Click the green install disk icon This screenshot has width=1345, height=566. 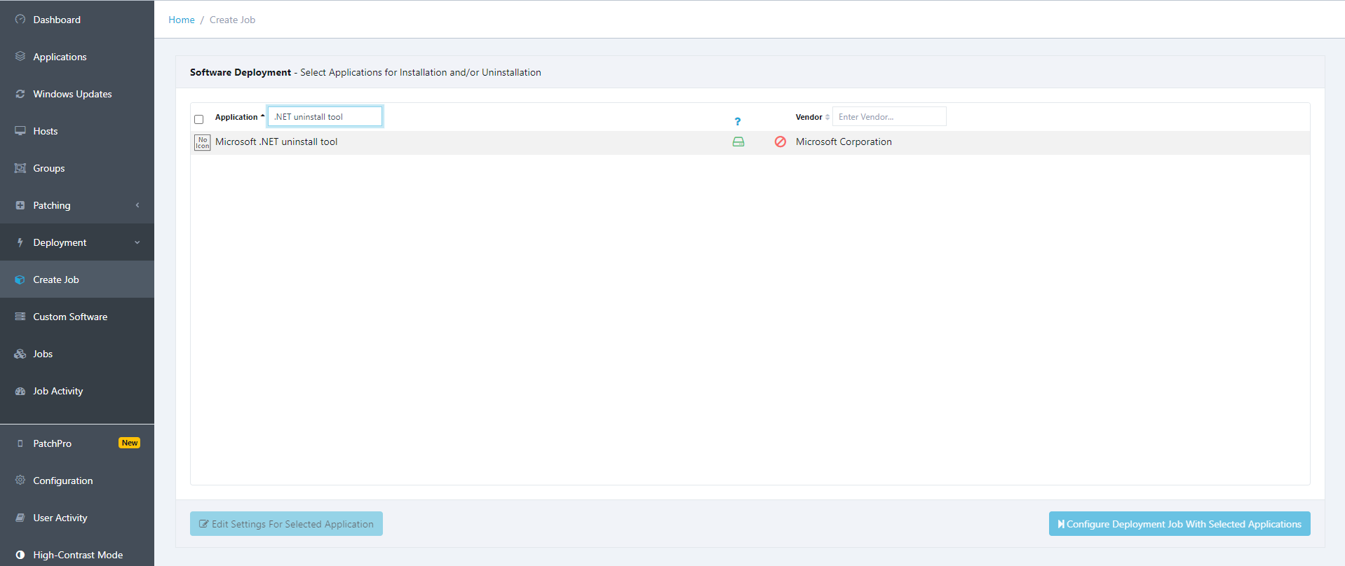point(738,142)
